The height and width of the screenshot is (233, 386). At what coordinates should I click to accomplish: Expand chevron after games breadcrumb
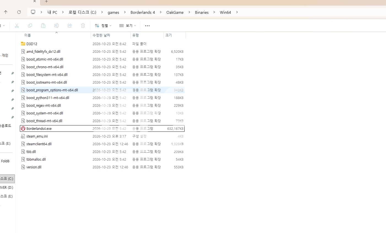(125, 12)
